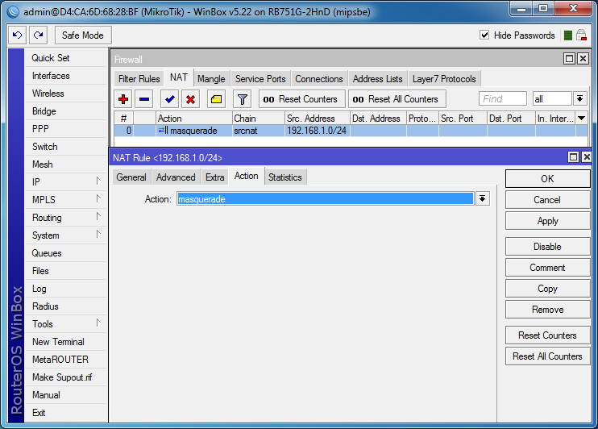Click Reset Counters in the Firewall toolbar
The image size is (598, 429).
point(301,99)
